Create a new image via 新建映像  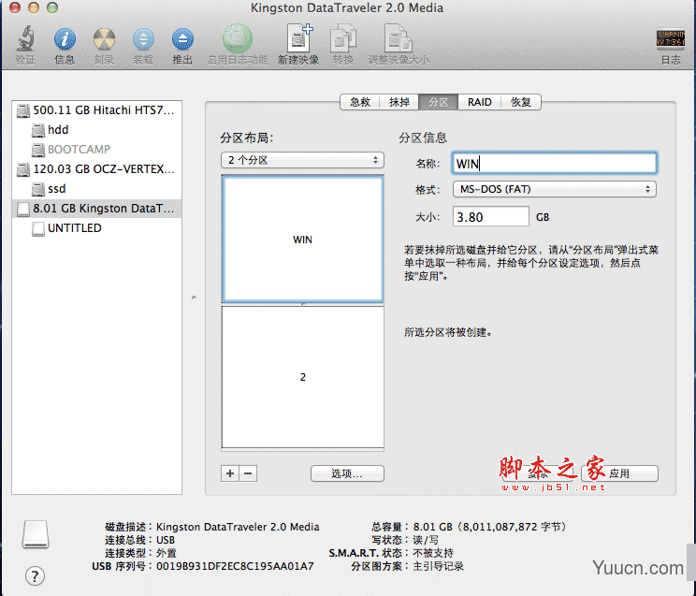[x=299, y=38]
